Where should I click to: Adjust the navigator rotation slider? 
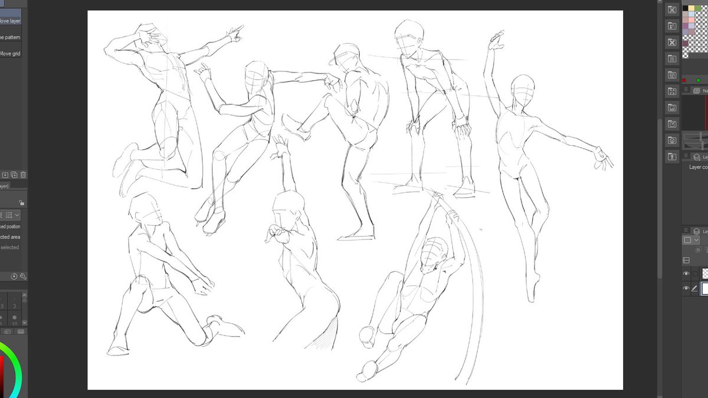tap(696, 145)
